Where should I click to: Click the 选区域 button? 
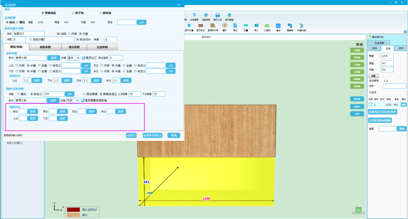(x=357, y=99)
